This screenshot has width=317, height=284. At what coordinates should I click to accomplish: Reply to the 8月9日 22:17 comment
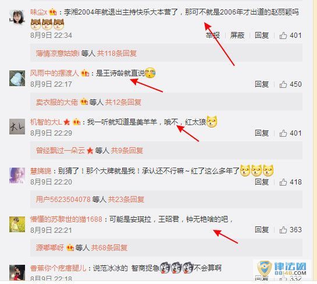(x=262, y=84)
